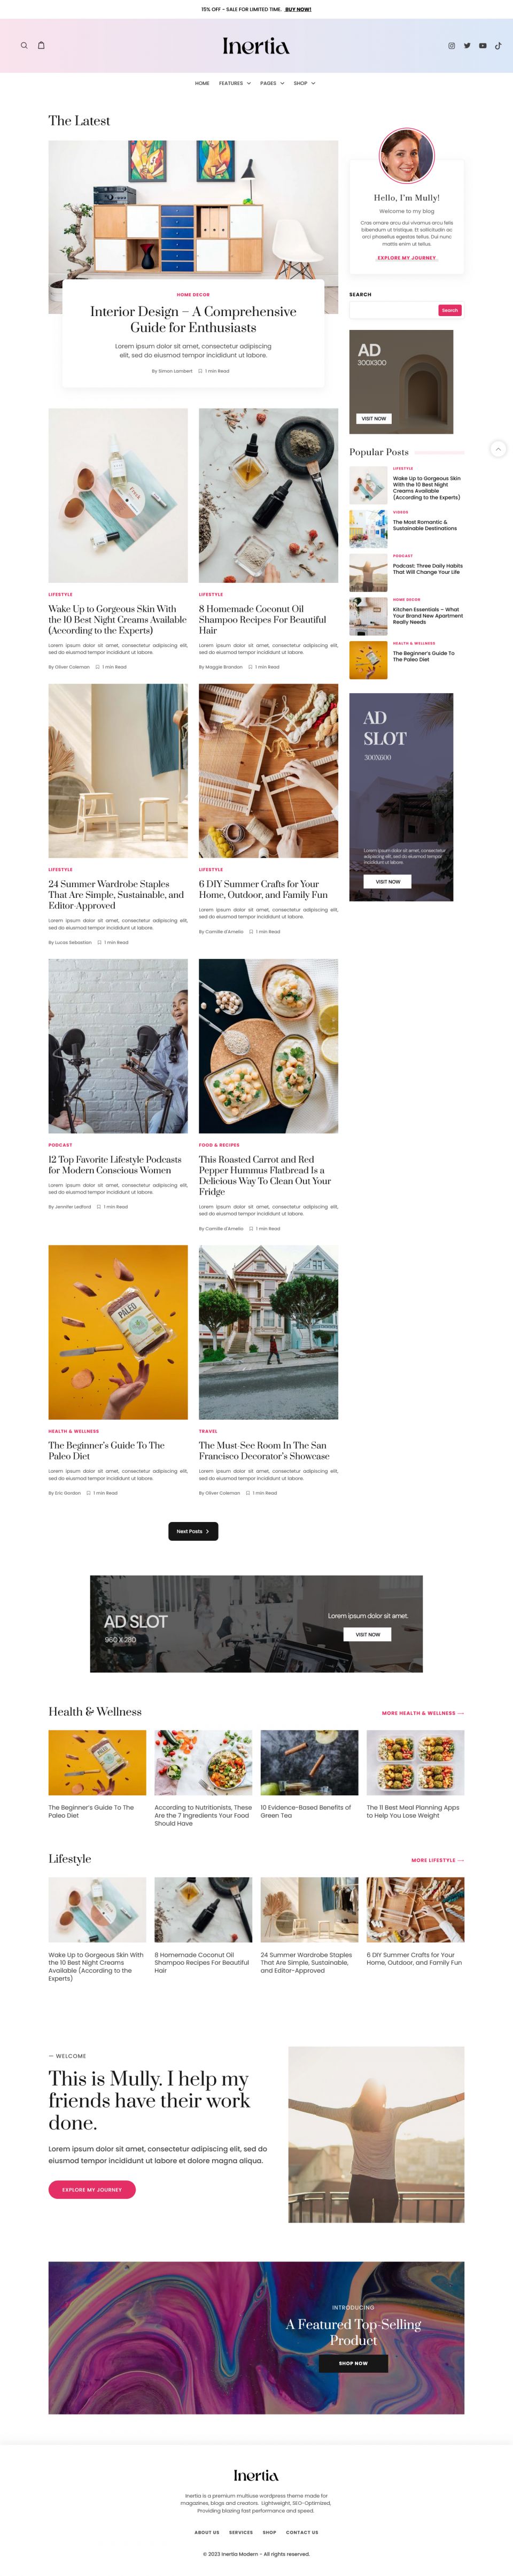The image size is (513, 2576).
Task: Visit the Instagram profile icon
Action: [x=451, y=46]
